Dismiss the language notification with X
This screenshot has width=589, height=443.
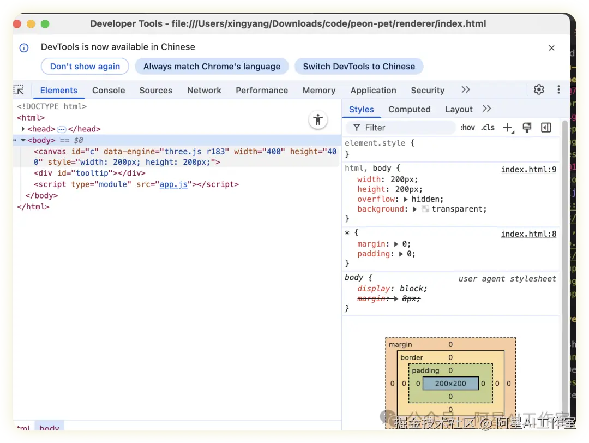tap(551, 47)
